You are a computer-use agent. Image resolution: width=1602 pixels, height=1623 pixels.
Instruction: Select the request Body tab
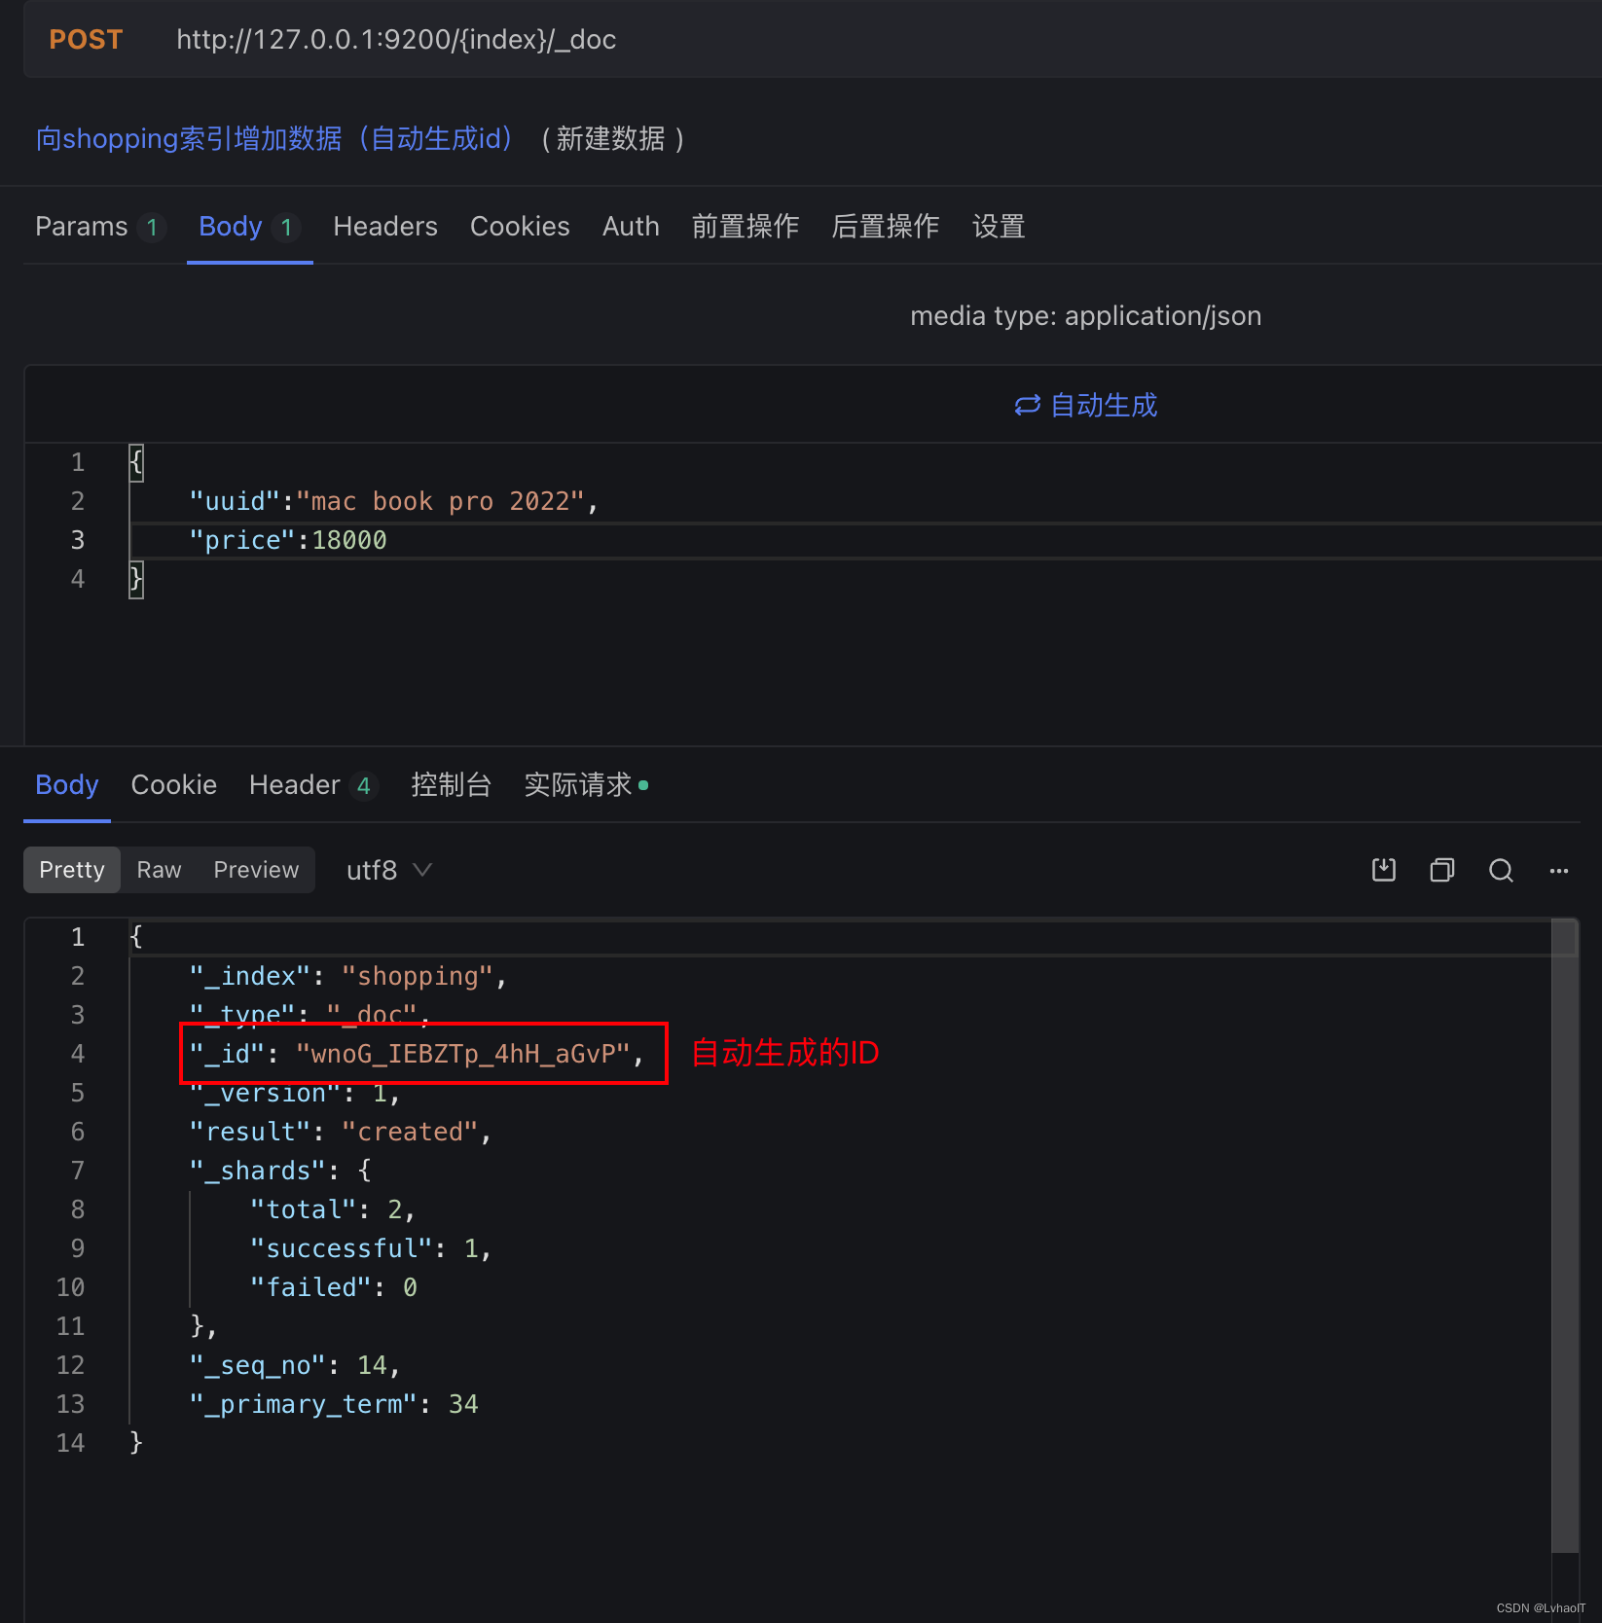(x=249, y=227)
